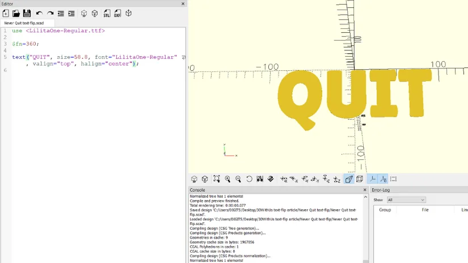Toggle Show Axes in viewport
The image size is (468, 263).
pos(373,179)
